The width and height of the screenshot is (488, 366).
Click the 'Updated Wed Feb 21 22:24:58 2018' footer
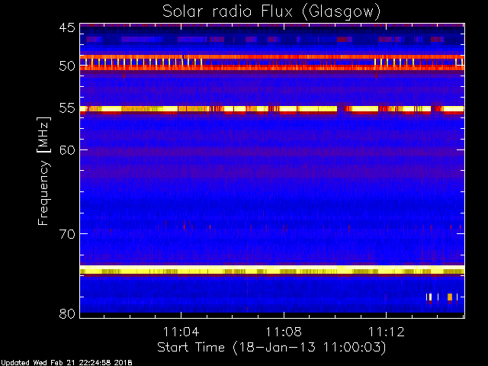[66, 363]
